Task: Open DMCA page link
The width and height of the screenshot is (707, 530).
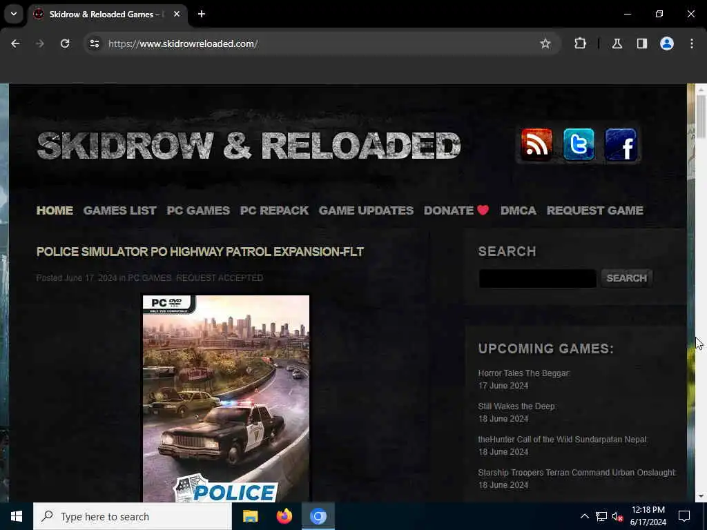Action: pos(519,210)
